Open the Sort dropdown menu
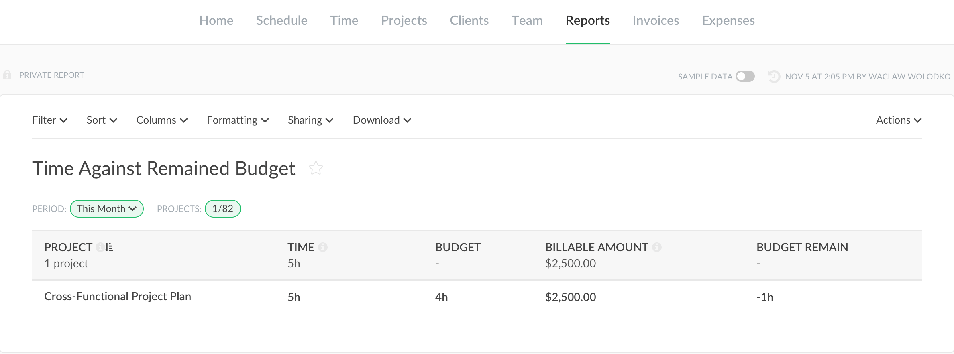The image size is (954, 354). pyautogui.click(x=102, y=120)
